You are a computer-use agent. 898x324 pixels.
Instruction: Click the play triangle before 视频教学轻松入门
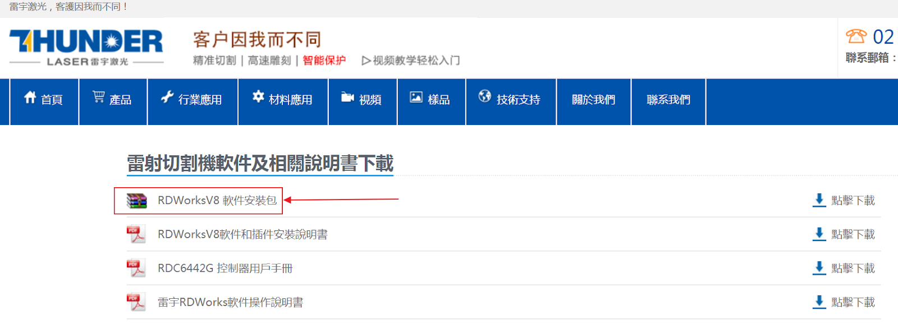pos(366,61)
